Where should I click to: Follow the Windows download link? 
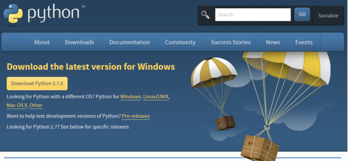coord(131,97)
